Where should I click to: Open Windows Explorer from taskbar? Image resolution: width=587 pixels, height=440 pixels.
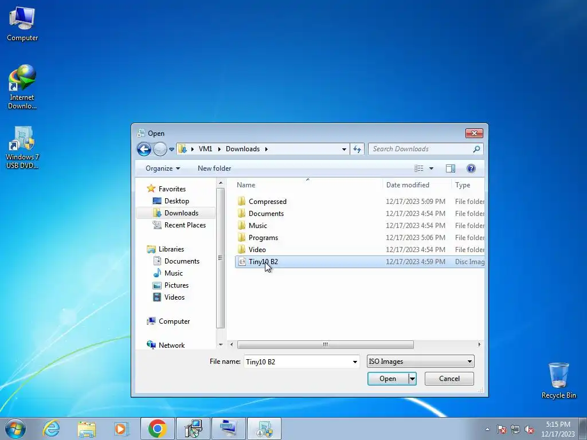coord(87,429)
